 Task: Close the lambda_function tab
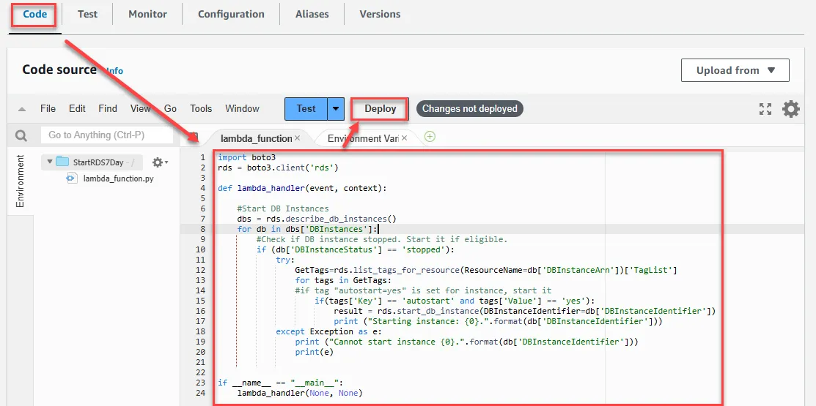297,138
